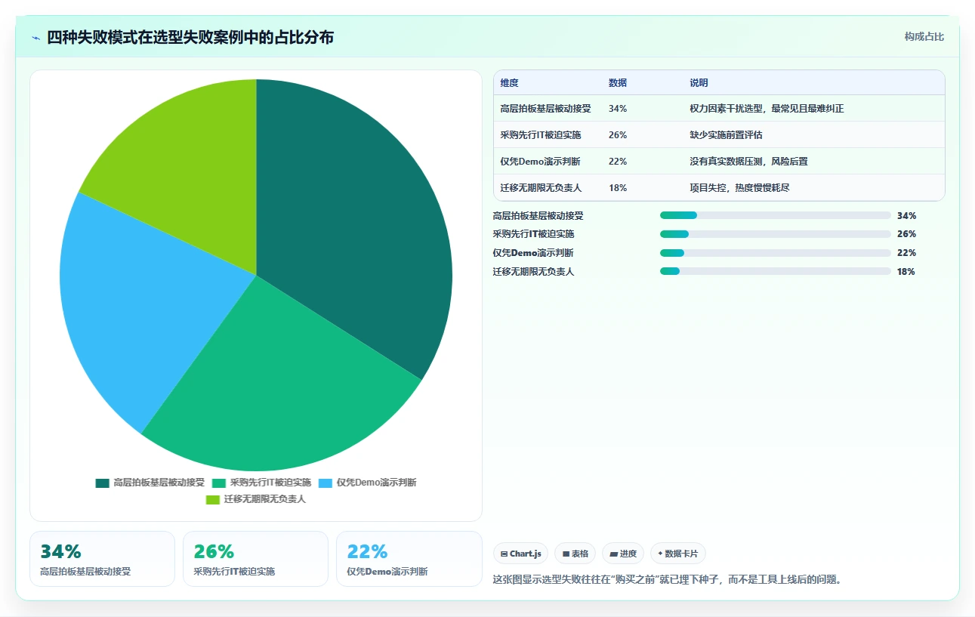Select table cell 仅凭Demo演示判断
975x617 pixels.
(540, 162)
